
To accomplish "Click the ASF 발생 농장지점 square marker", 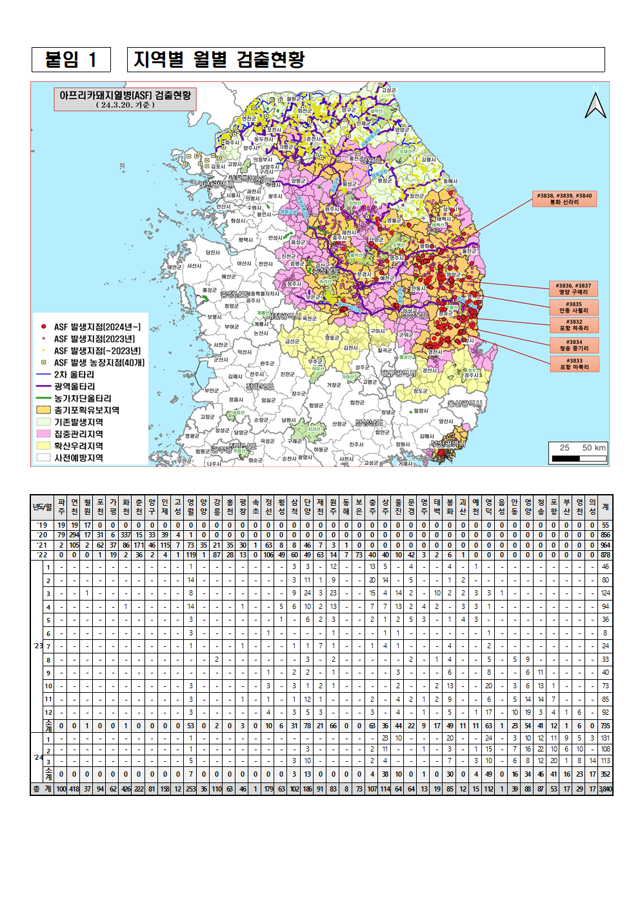I will click(43, 363).
